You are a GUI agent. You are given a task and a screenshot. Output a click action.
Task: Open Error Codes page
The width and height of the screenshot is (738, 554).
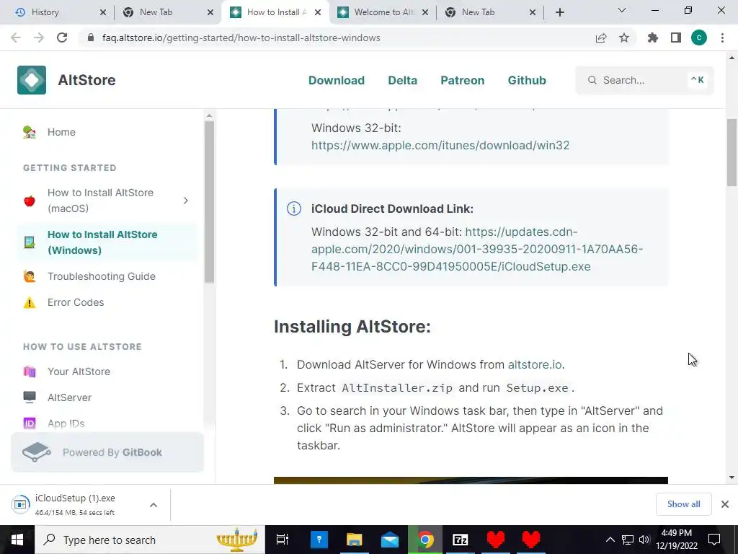[x=75, y=302]
